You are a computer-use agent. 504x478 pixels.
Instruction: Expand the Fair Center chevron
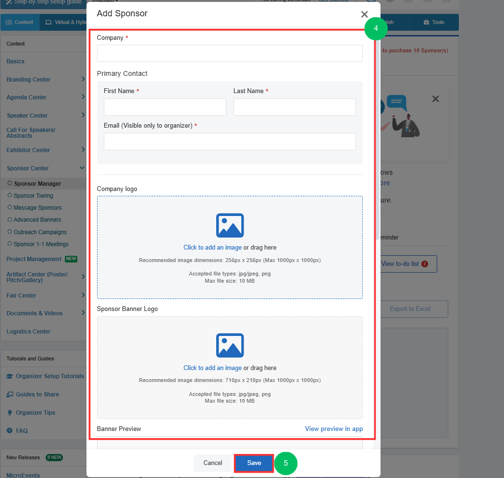83,295
